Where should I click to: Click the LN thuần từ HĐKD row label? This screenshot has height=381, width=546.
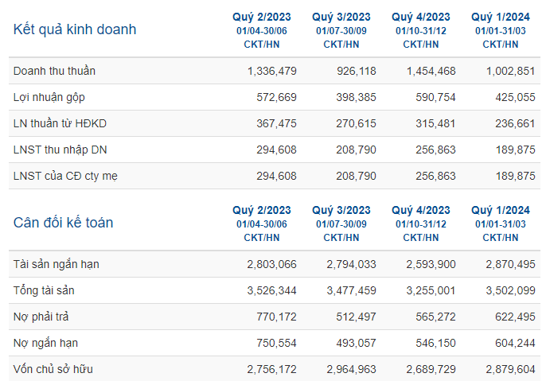pyautogui.click(x=60, y=123)
